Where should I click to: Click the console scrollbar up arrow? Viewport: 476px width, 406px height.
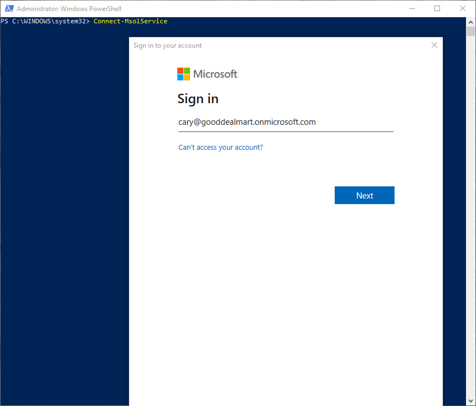coord(470,21)
